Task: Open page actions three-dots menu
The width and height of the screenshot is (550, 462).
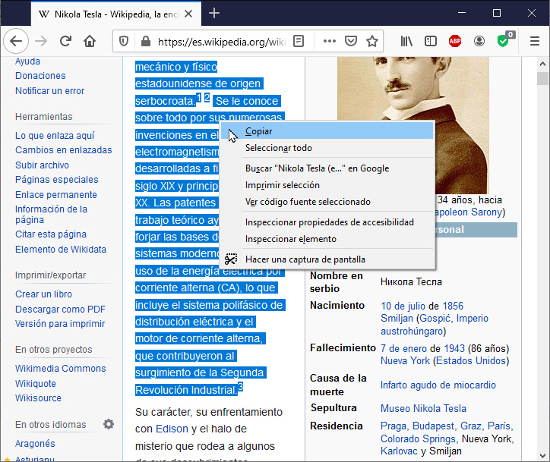Action: pos(330,41)
